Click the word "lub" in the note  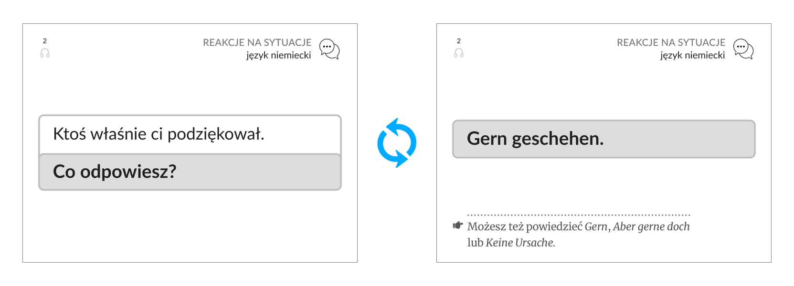[475, 243]
